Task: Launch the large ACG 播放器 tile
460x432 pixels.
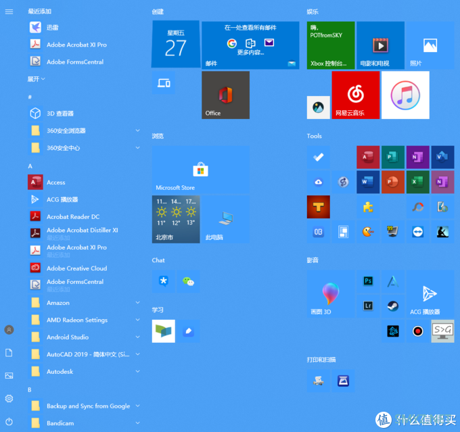Action: tap(430, 293)
